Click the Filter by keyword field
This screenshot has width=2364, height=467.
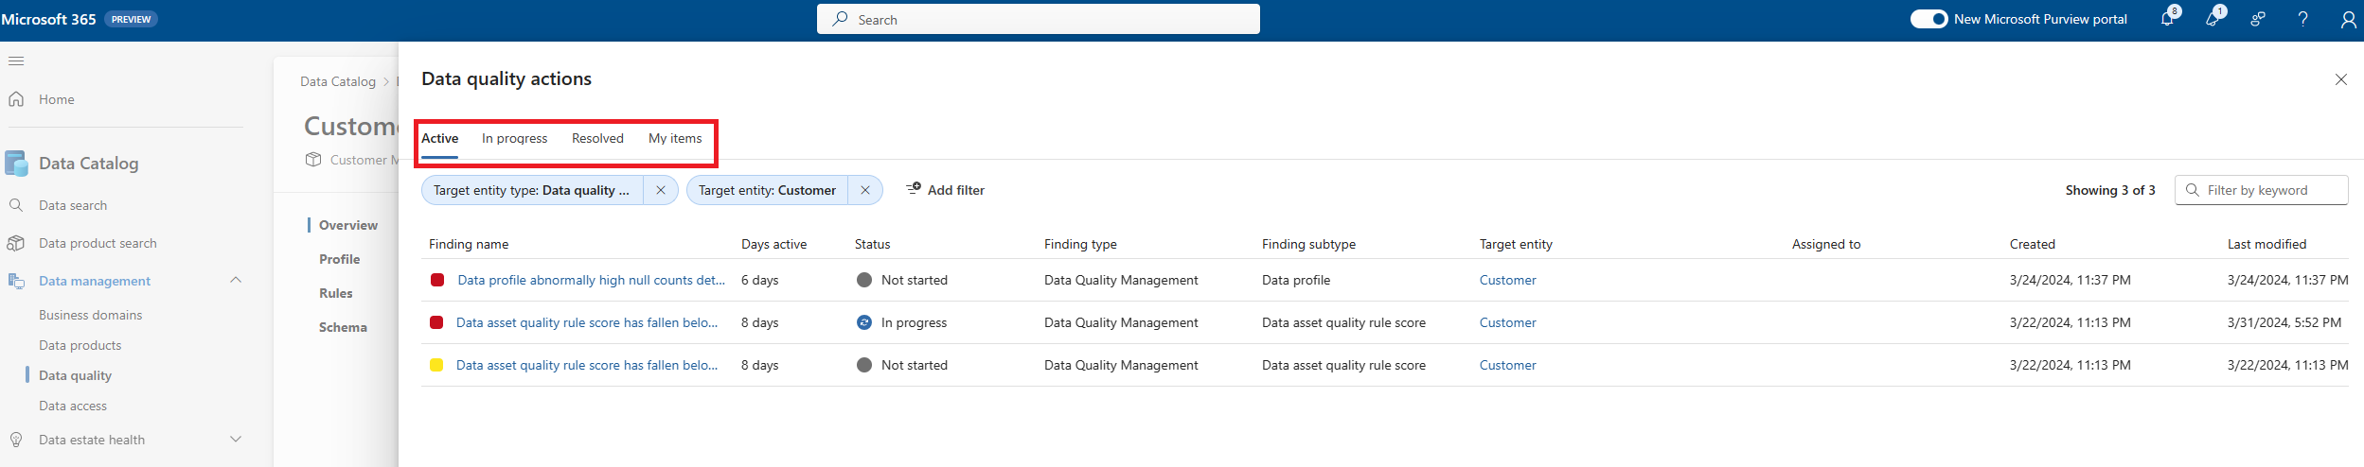pos(2261,190)
